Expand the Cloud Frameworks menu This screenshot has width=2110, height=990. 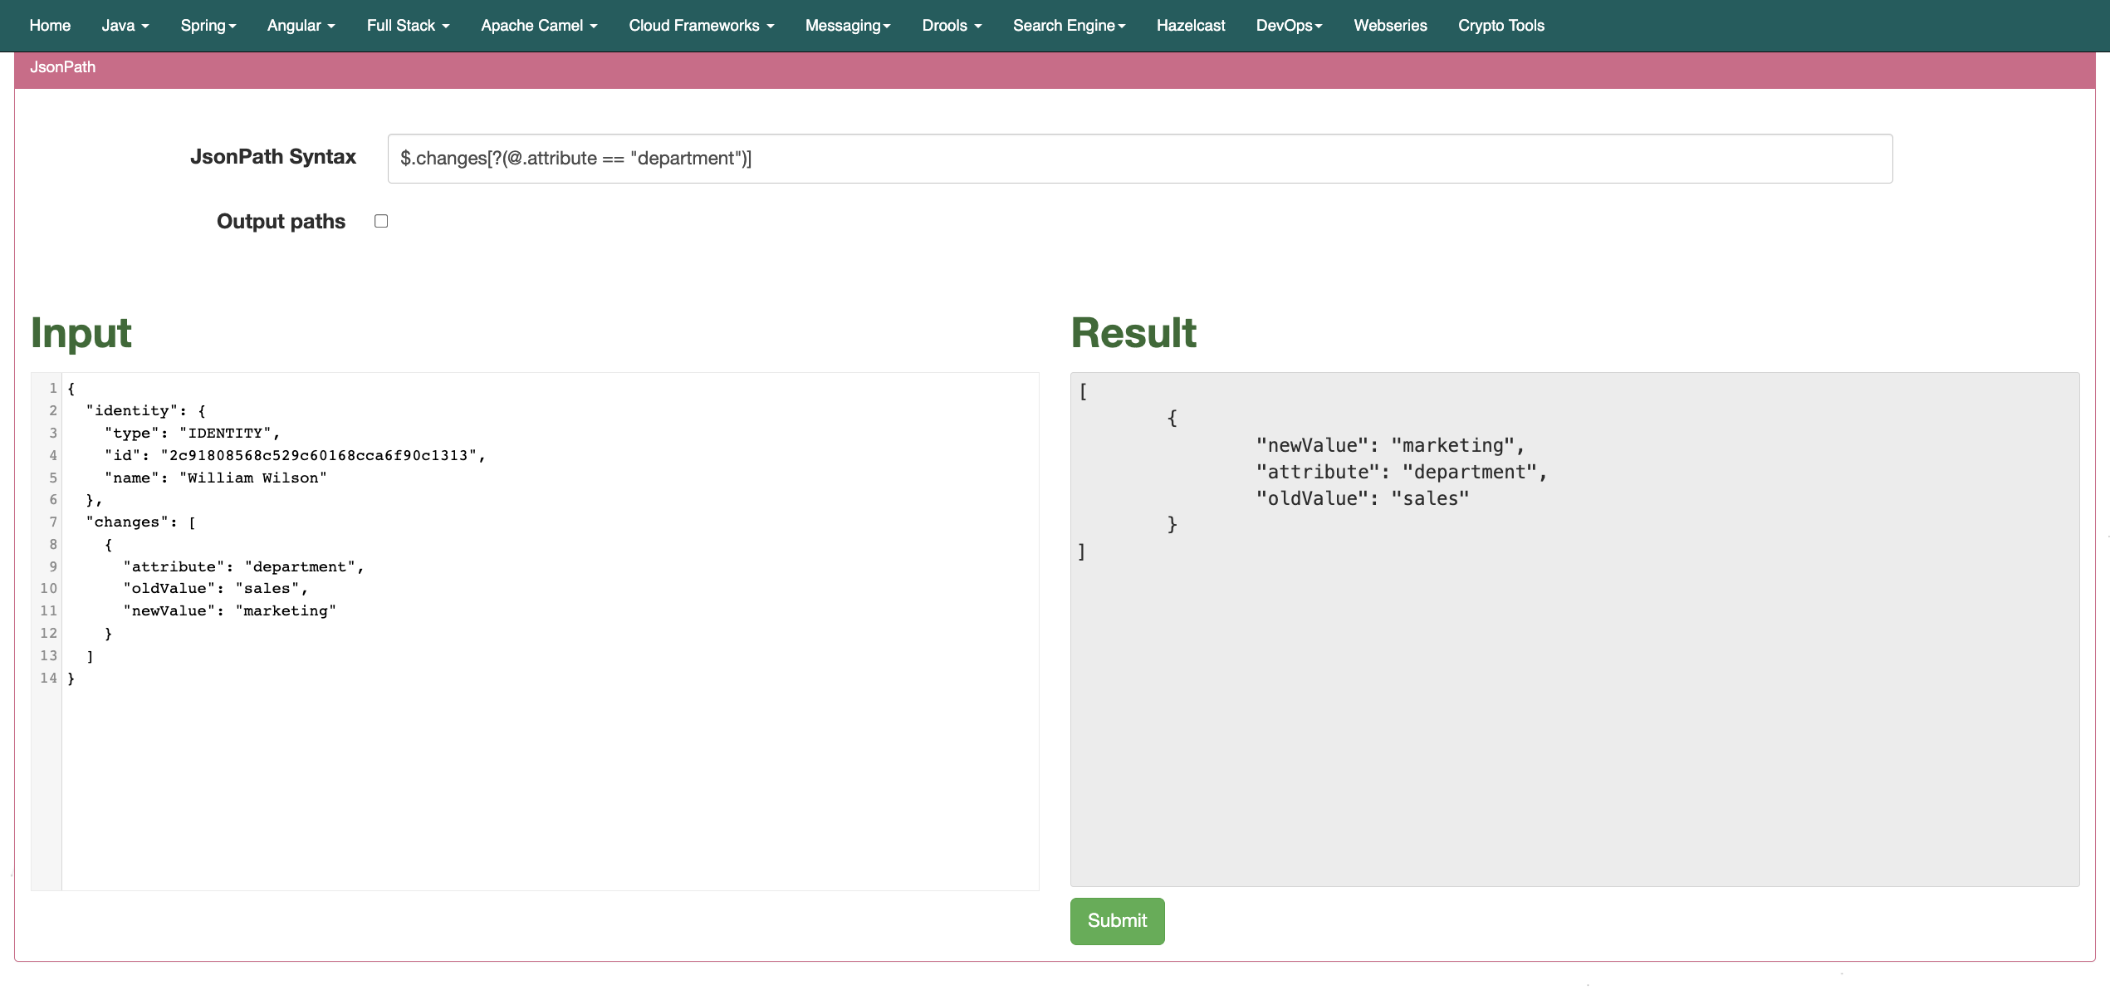pos(702,26)
